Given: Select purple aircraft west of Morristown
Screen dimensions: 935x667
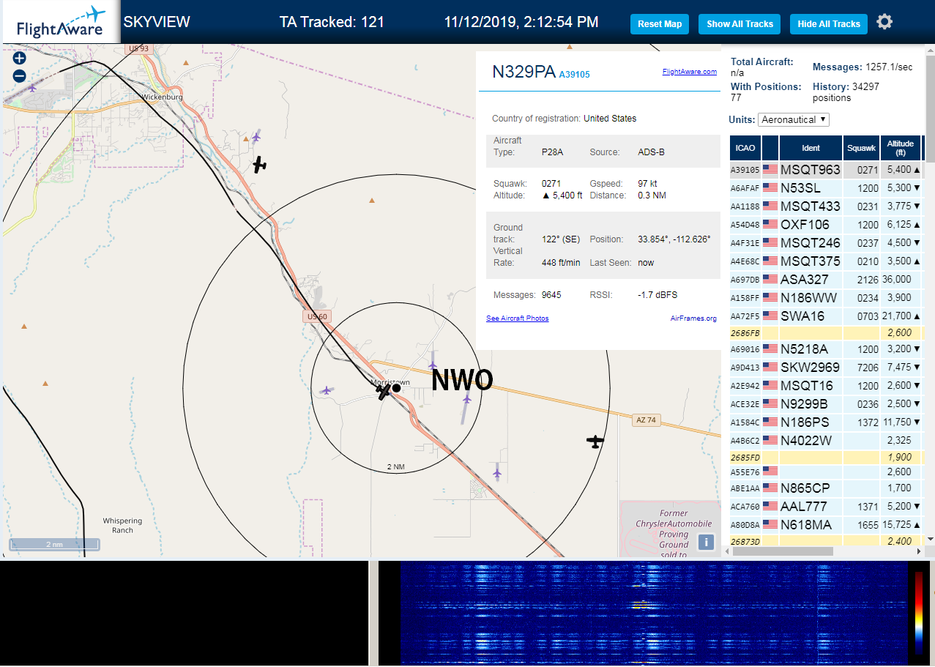Looking at the screenshot, I should tap(327, 390).
